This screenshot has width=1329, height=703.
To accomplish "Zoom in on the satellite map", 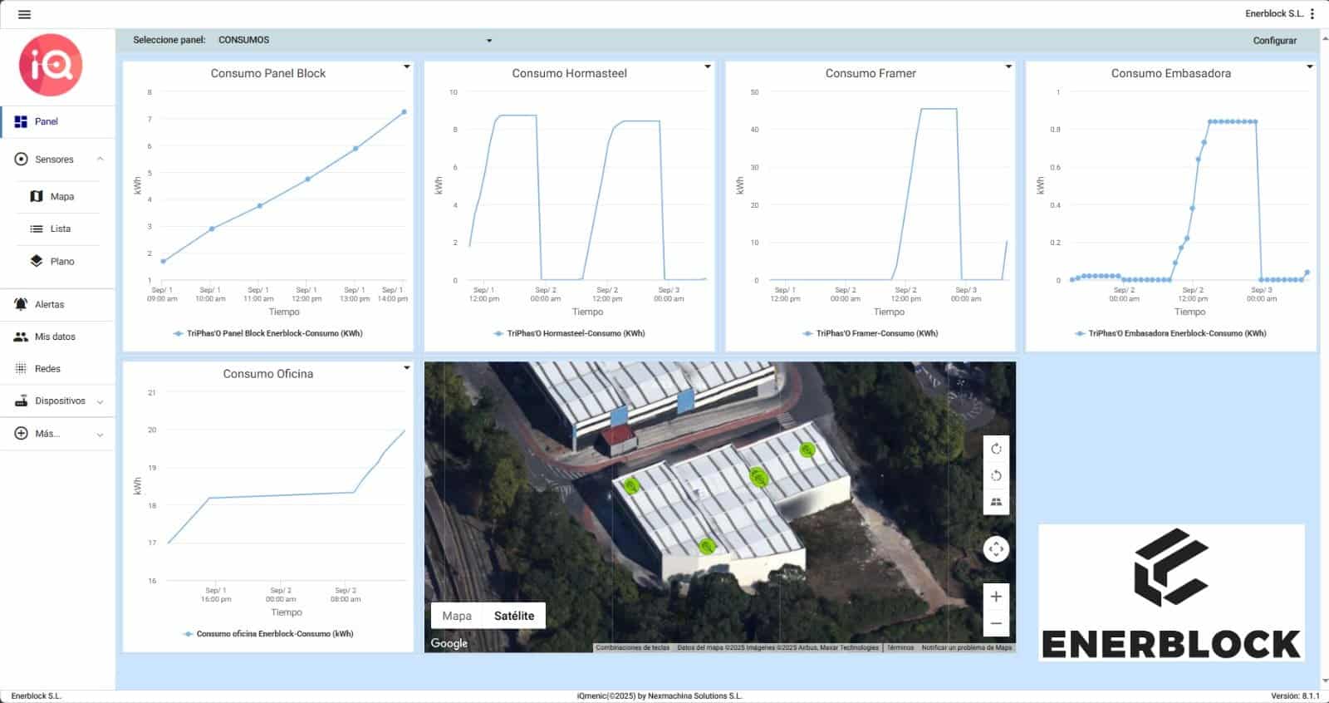I will 996,597.
